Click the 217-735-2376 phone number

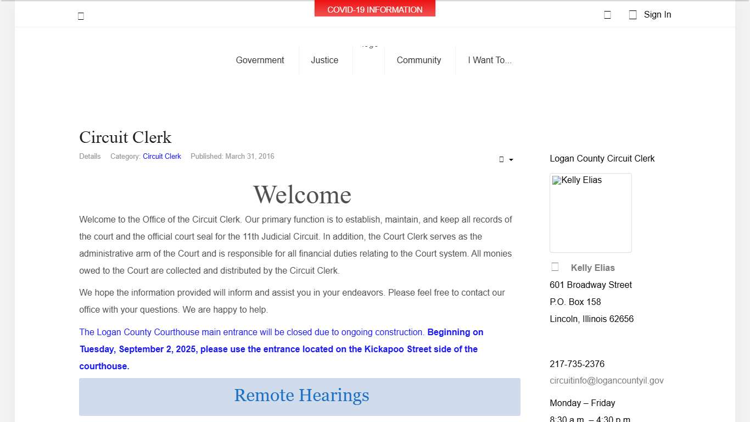click(577, 364)
